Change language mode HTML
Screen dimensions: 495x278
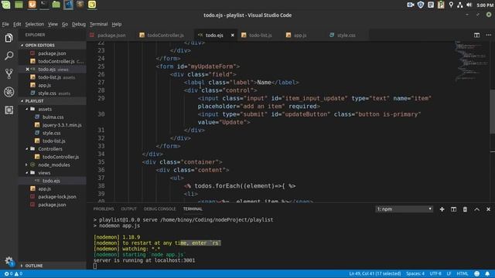[463, 273]
